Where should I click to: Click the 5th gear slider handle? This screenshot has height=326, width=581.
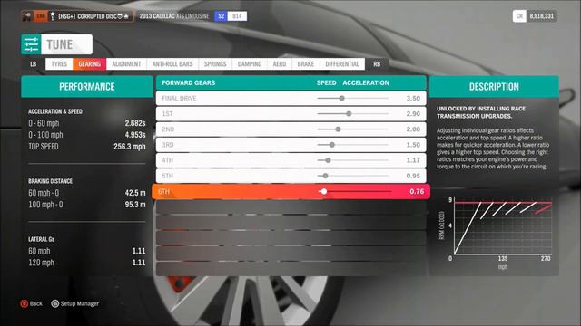pos(325,176)
